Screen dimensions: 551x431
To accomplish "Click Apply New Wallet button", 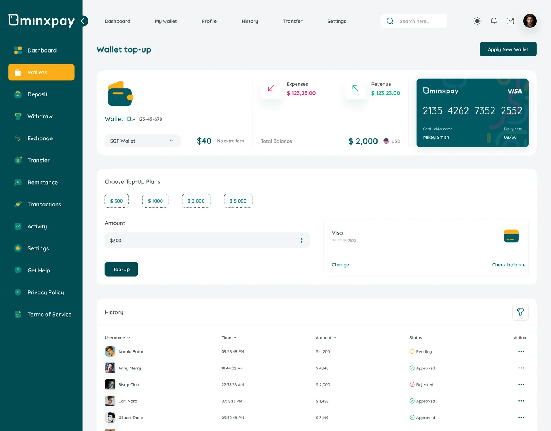I will [508, 49].
